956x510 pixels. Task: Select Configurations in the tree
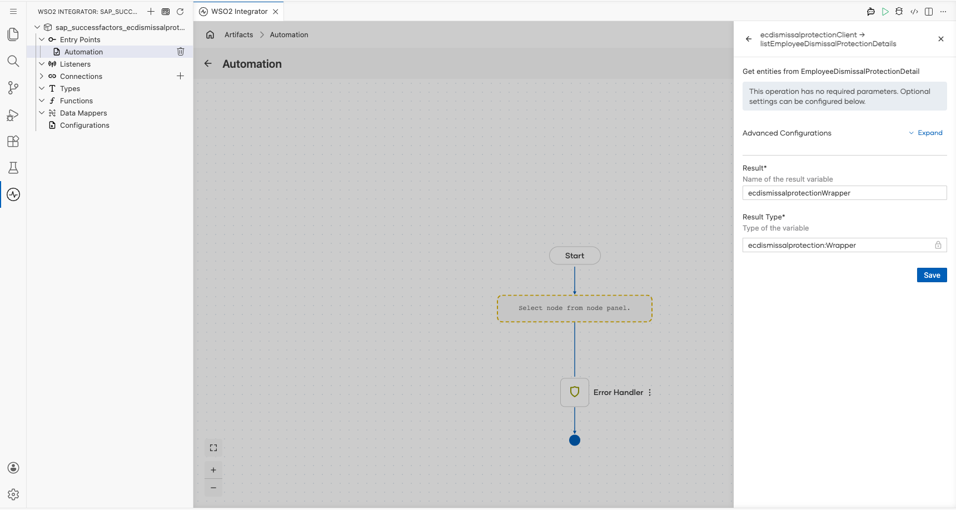84,125
